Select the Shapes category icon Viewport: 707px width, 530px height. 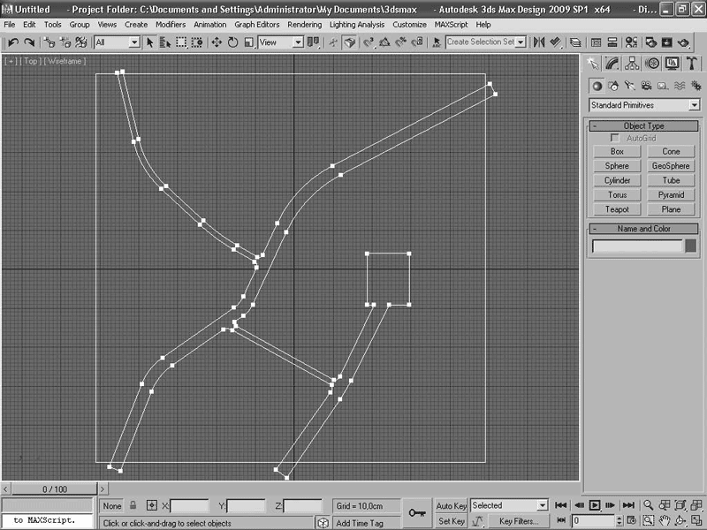click(613, 86)
